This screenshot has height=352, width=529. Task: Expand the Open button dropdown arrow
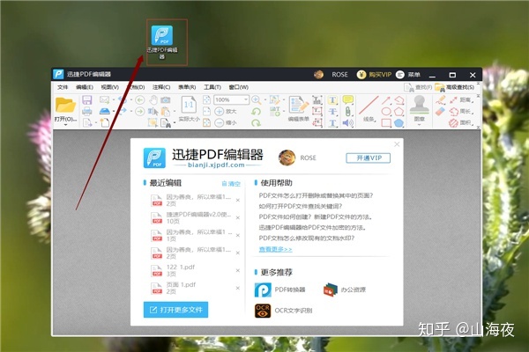coord(65,125)
